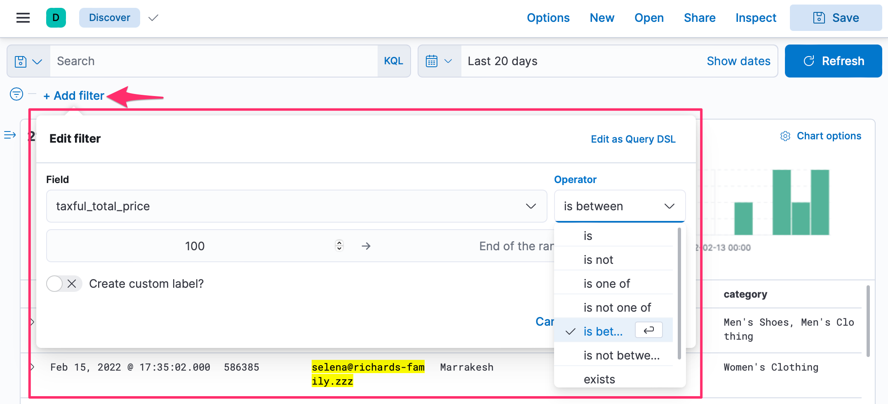Switch query language via KQL button
Screen dimensions: 888x404
click(x=393, y=61)
